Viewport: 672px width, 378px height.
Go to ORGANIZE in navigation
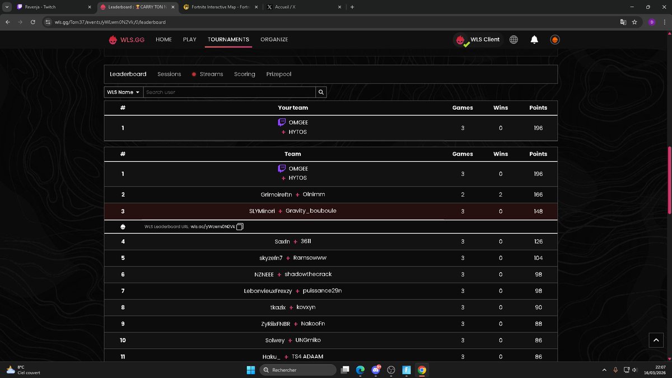tap(274, 40)
